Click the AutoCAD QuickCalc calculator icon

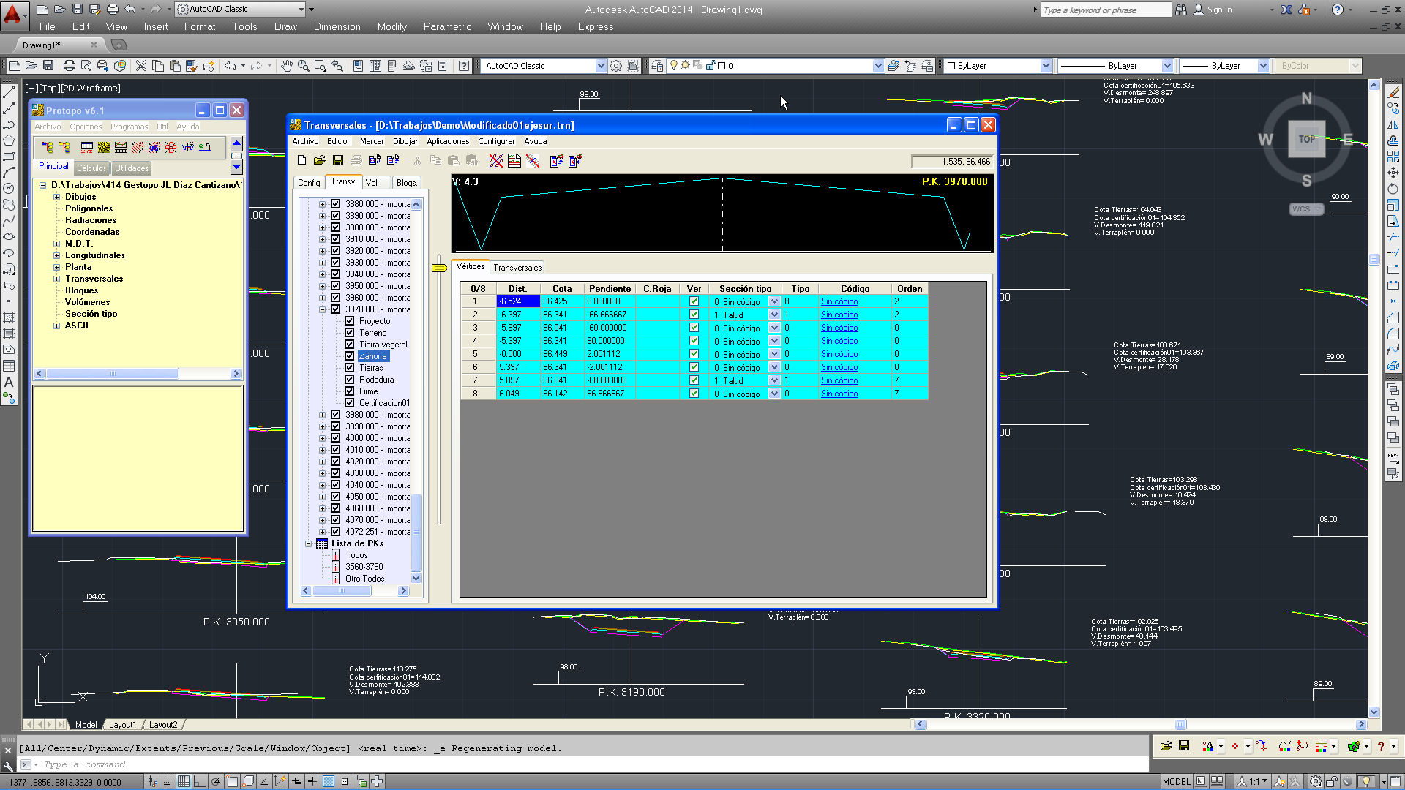[x=443, y=66]
